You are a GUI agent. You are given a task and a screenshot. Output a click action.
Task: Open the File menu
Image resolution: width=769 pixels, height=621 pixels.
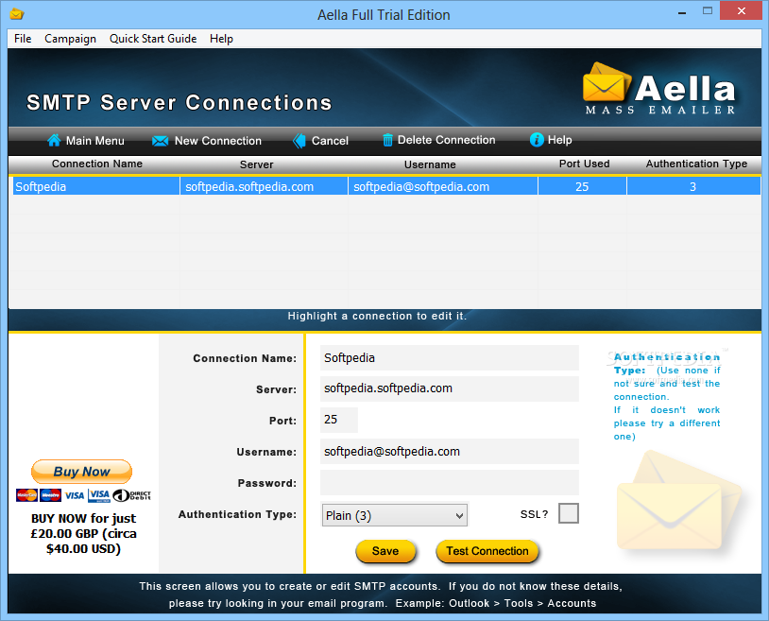(x=23, y=39)
